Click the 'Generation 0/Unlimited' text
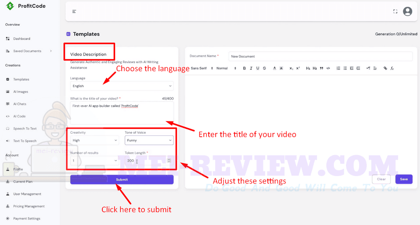Image resolution: width=420 pixels, height=225 pixels. tap(396, 34)
